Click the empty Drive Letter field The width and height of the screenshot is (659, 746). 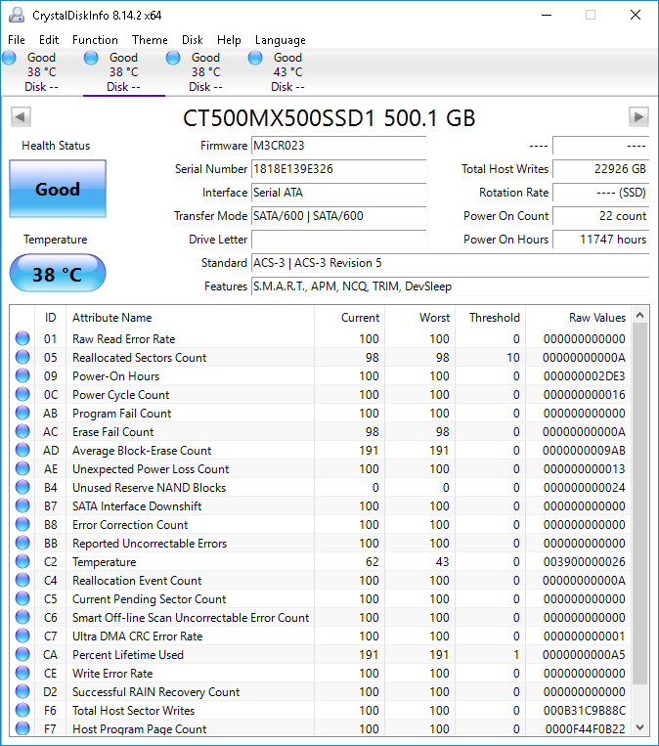point(338,240)
